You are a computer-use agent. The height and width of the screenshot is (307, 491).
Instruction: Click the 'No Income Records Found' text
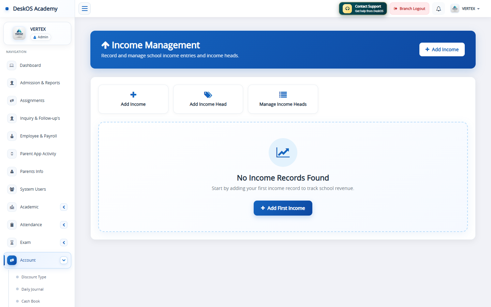tap(283, 178)
